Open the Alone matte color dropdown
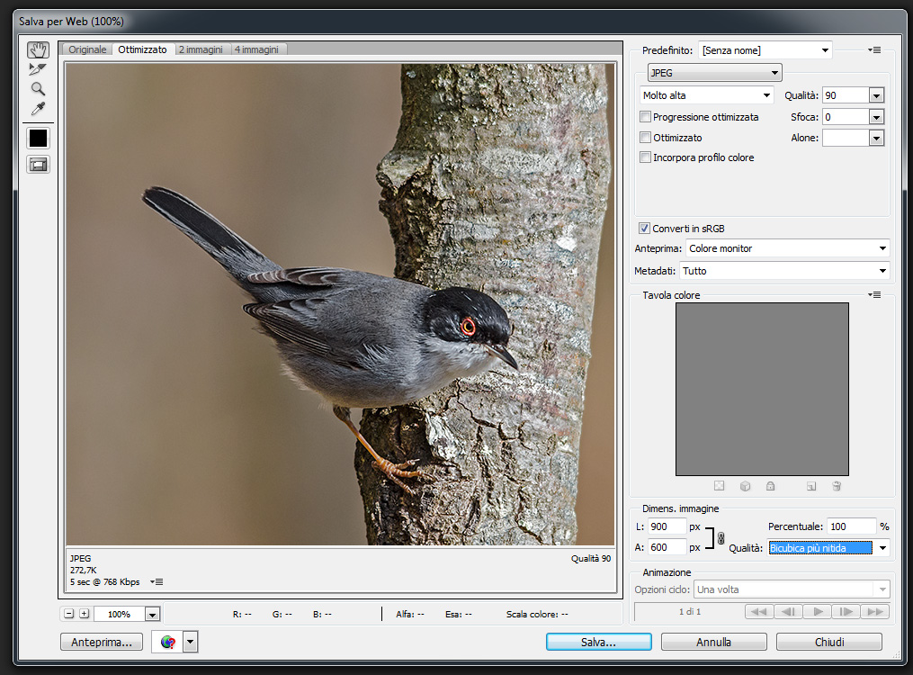The height and width of the screenshot is (675, 913). 876,138
